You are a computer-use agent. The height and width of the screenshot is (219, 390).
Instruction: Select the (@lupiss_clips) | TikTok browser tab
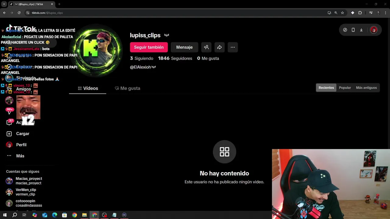(x=31, y=4)
